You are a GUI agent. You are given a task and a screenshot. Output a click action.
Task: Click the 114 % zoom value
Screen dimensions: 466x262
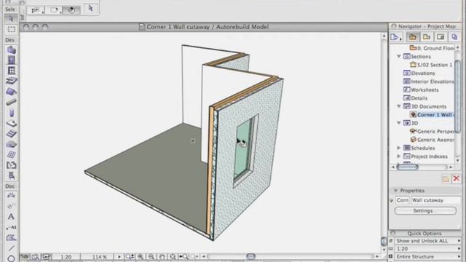point(100,257)
